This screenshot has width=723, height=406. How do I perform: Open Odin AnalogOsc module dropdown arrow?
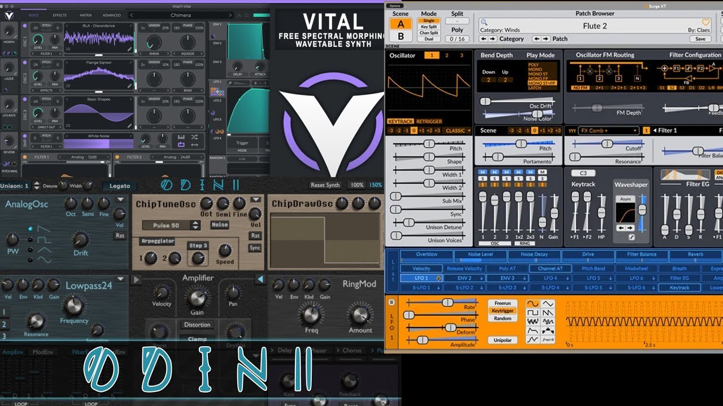coord(120,200)
